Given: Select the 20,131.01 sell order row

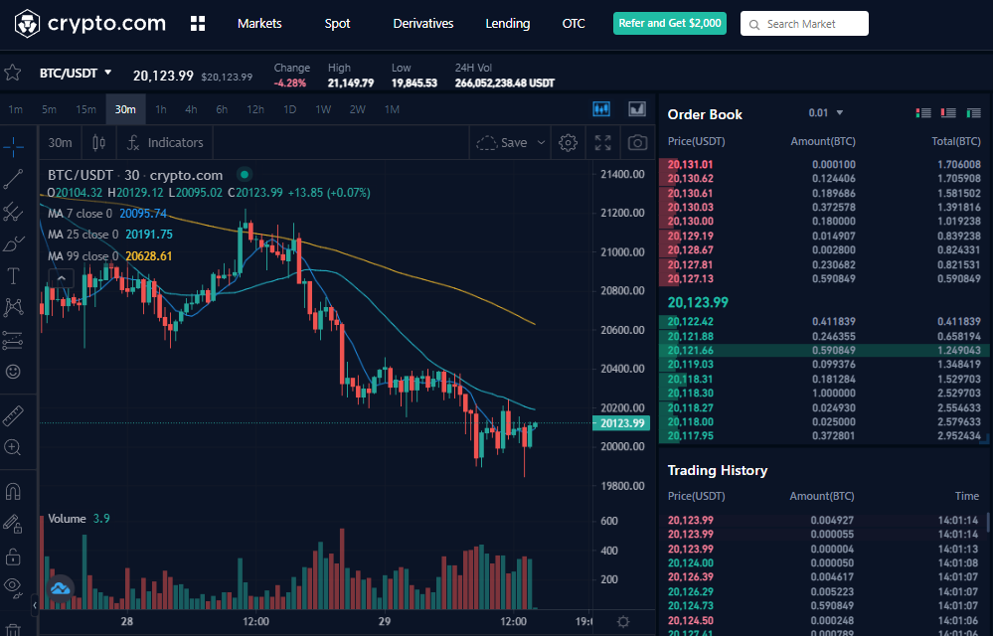Looking at the screenshot, I should 824,165.
